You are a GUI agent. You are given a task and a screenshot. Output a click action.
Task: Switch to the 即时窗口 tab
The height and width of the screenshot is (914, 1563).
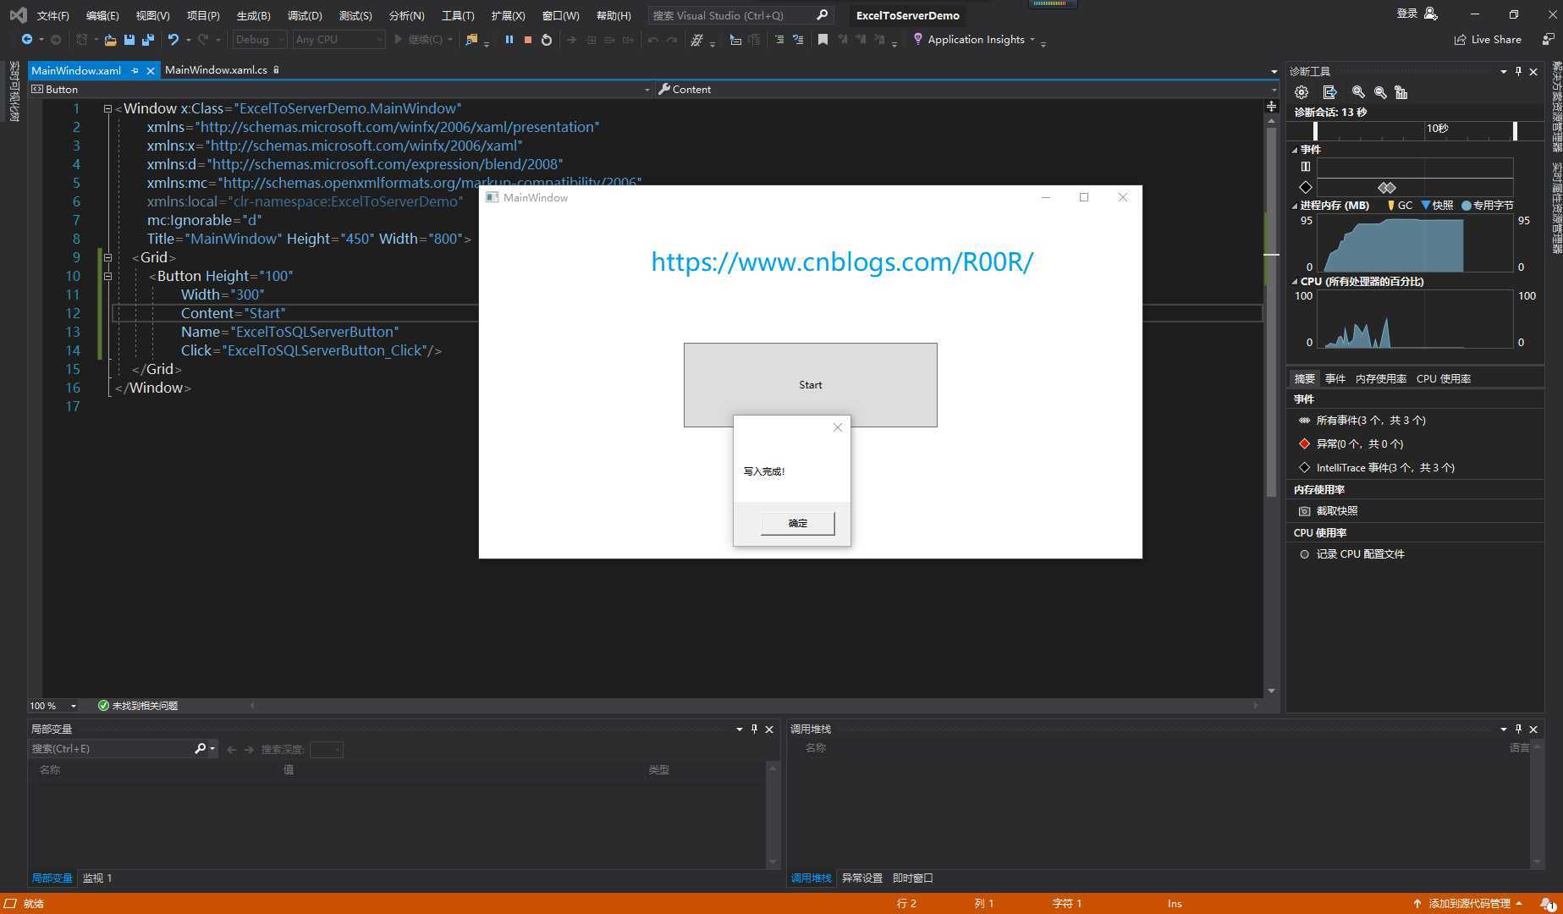point(913,878)
